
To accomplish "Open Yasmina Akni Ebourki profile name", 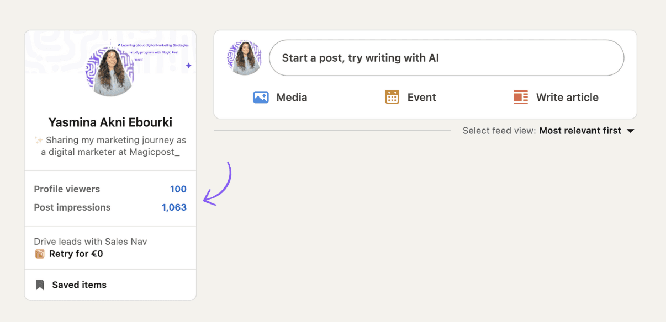I will (x=110, y=122).
